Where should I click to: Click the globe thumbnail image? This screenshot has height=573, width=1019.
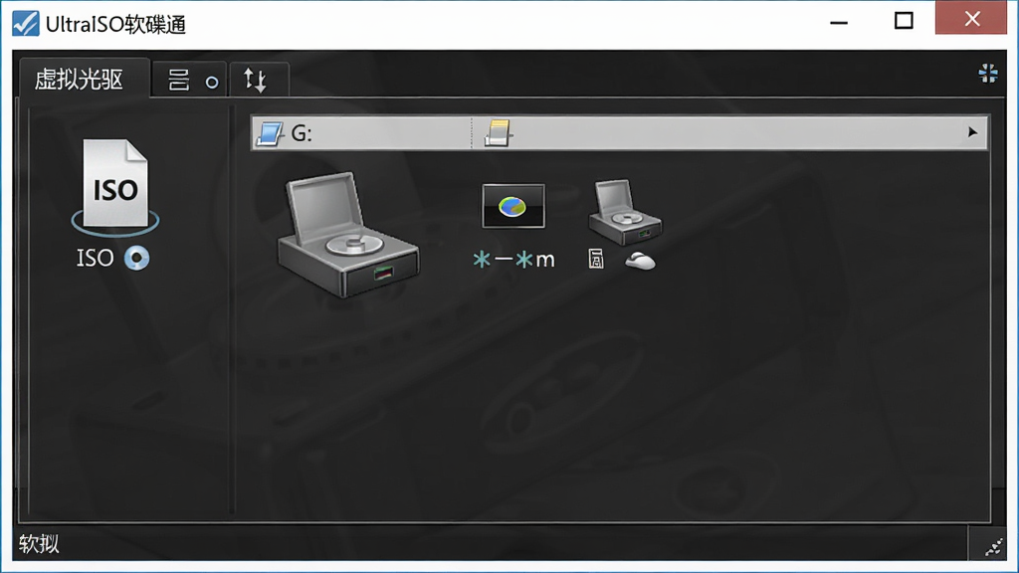click(513, 207)
